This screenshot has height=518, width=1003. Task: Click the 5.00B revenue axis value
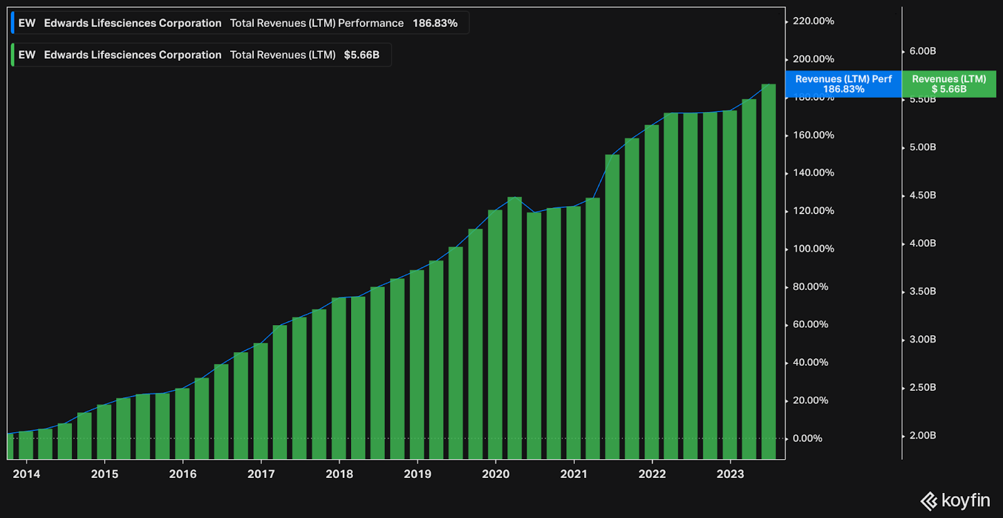pos(923,147)
